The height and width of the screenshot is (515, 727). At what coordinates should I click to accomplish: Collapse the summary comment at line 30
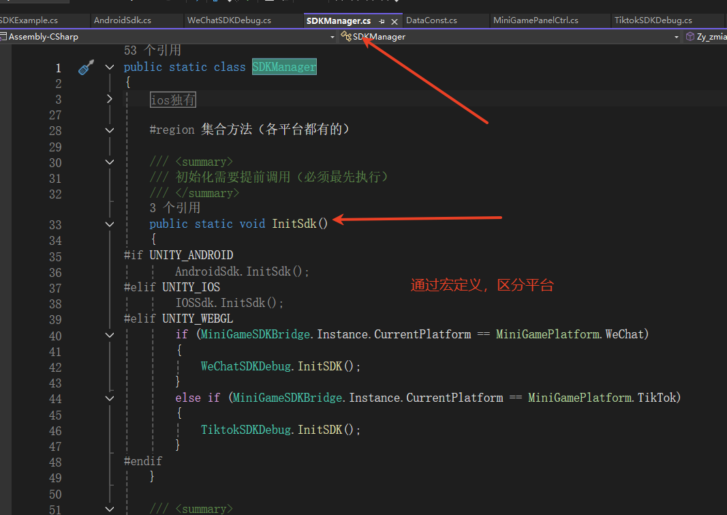point(110,162)
